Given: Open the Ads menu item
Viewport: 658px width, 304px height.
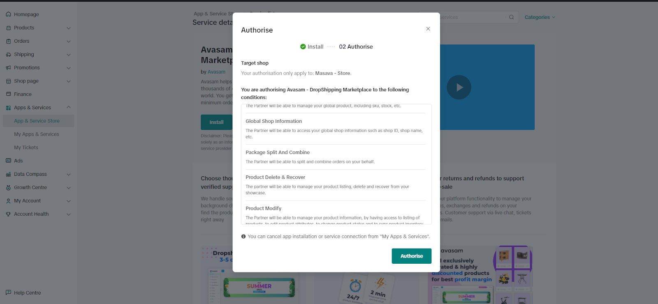Looking at the screenshot, I should click(x=19, y=161).
